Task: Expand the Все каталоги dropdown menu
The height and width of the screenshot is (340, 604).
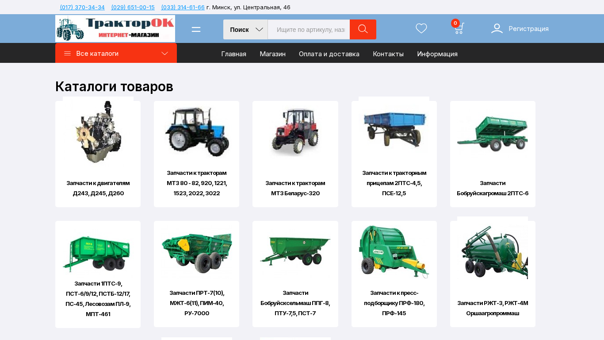Action: click(116, 53)
